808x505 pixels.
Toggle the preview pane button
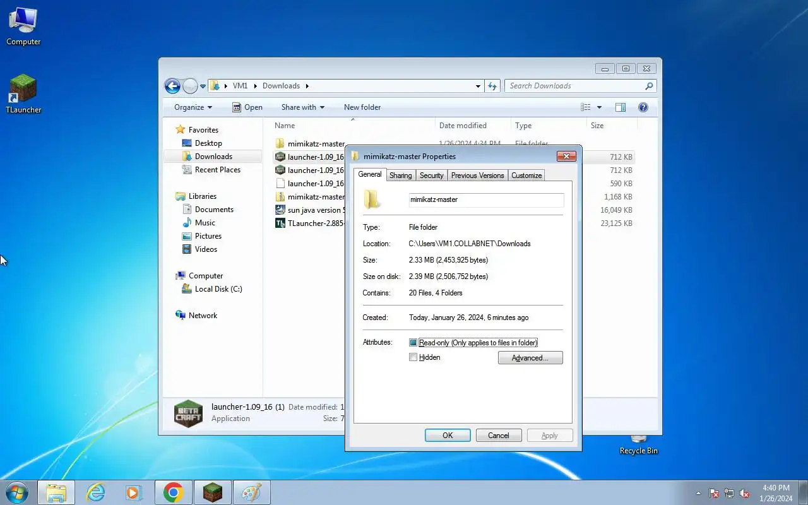(x=621, y=107)
